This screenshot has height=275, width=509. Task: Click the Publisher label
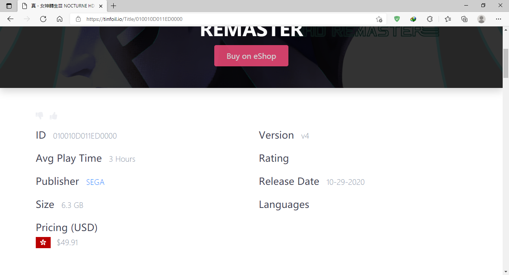pos(57,181)
